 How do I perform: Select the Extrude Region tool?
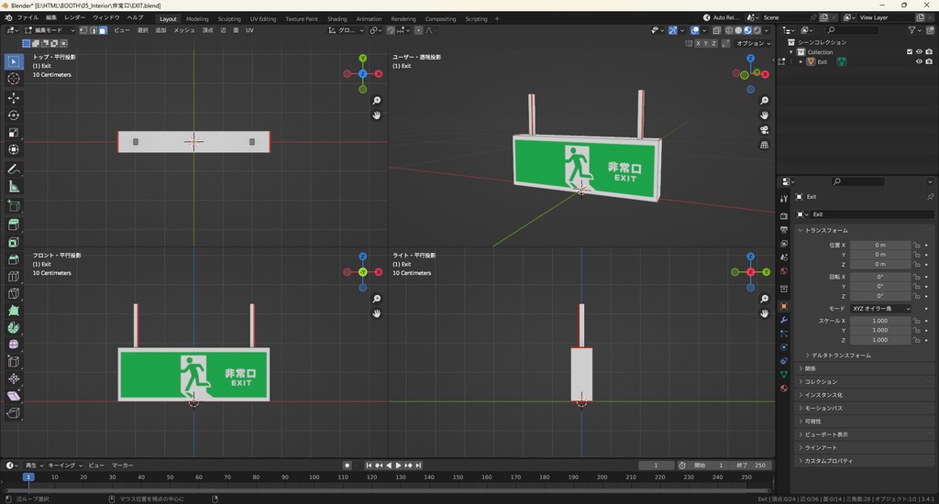pyautogui.click(x=14, y=225)
